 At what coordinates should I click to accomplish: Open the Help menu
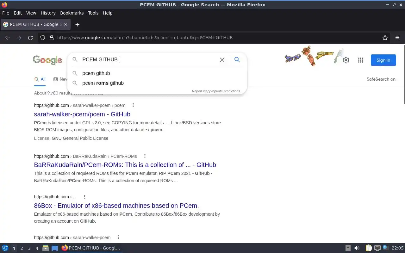click(108, 13)
